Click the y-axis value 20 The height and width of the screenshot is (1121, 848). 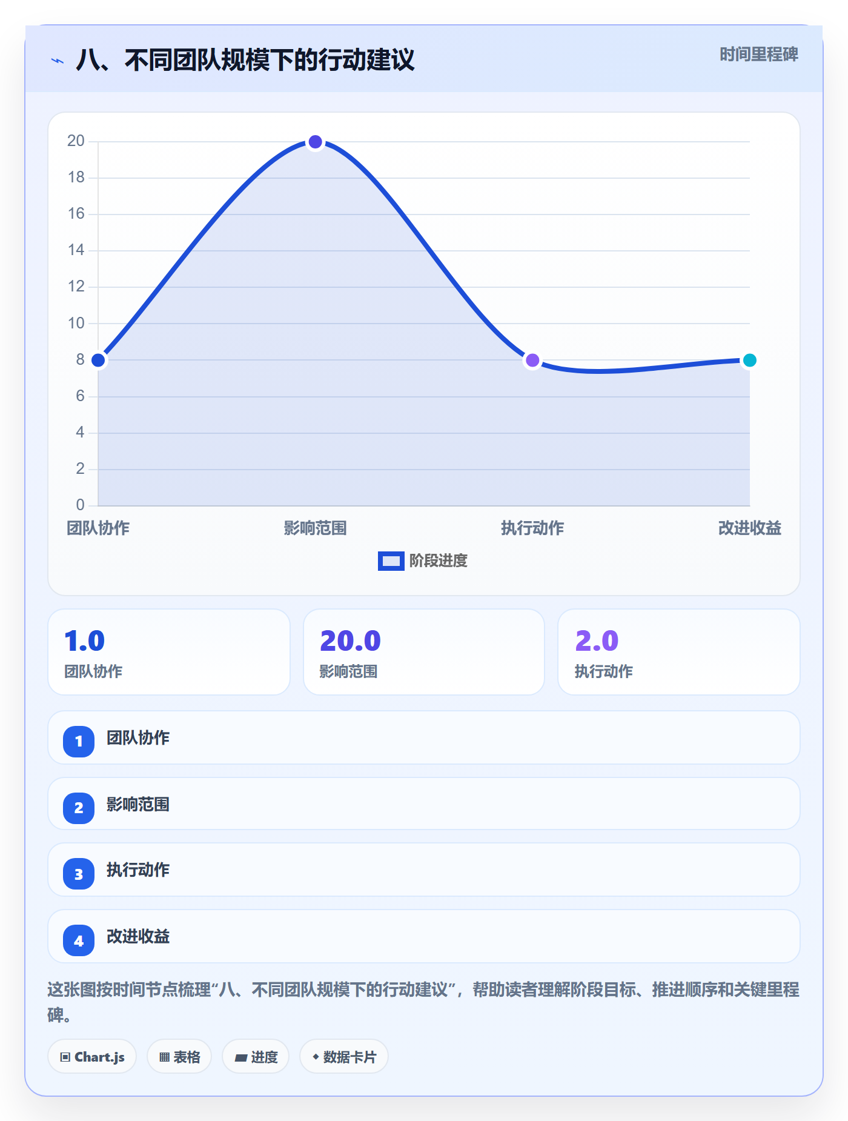[76, 141]
